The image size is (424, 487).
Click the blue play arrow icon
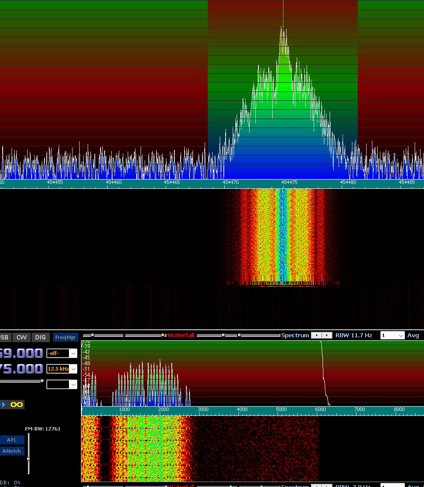point(4,404)
